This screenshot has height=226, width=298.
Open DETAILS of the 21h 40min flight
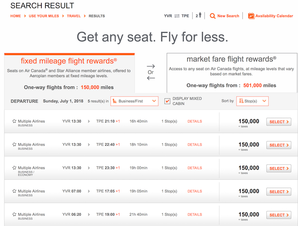coord(194,214)
